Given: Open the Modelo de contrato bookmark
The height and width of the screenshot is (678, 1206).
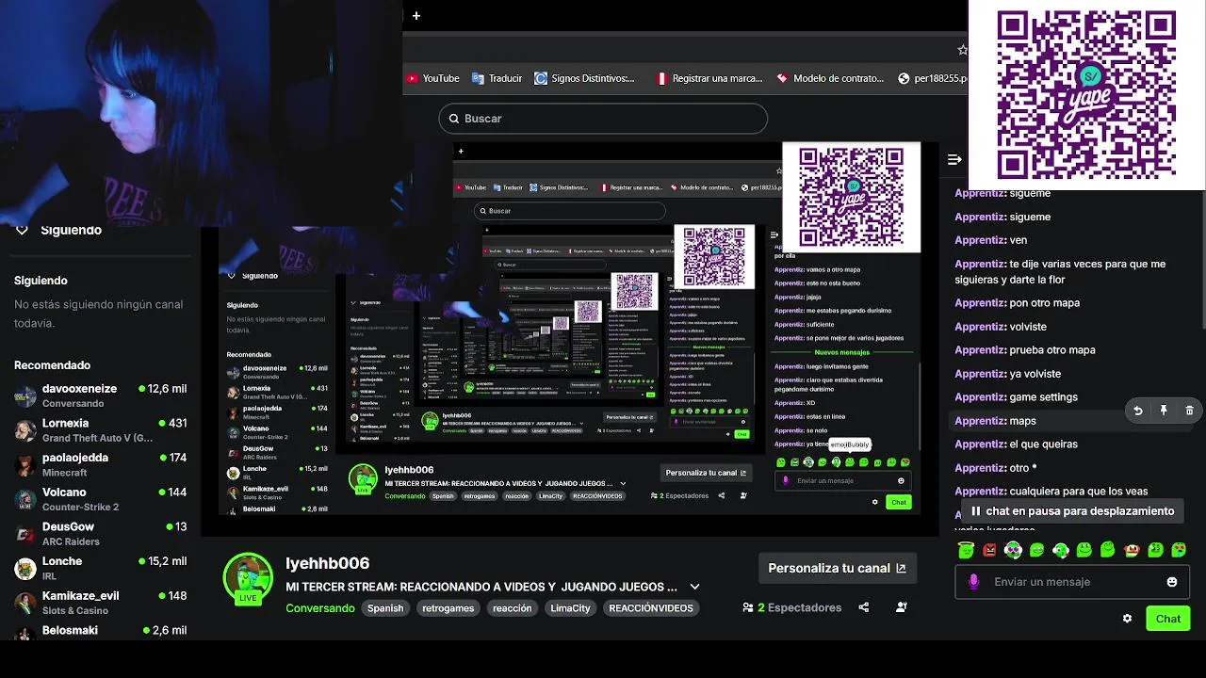Looking at the screenshot, I should pyautogui.click(x=829, y=78).
